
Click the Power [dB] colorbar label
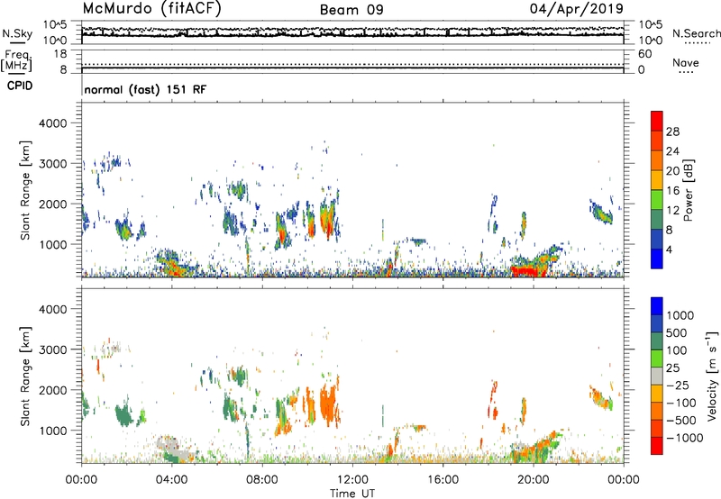point(688,190)
